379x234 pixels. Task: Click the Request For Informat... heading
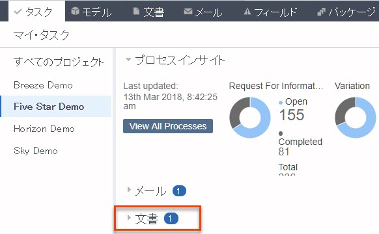pyautogui.click(x=276, y=86)
